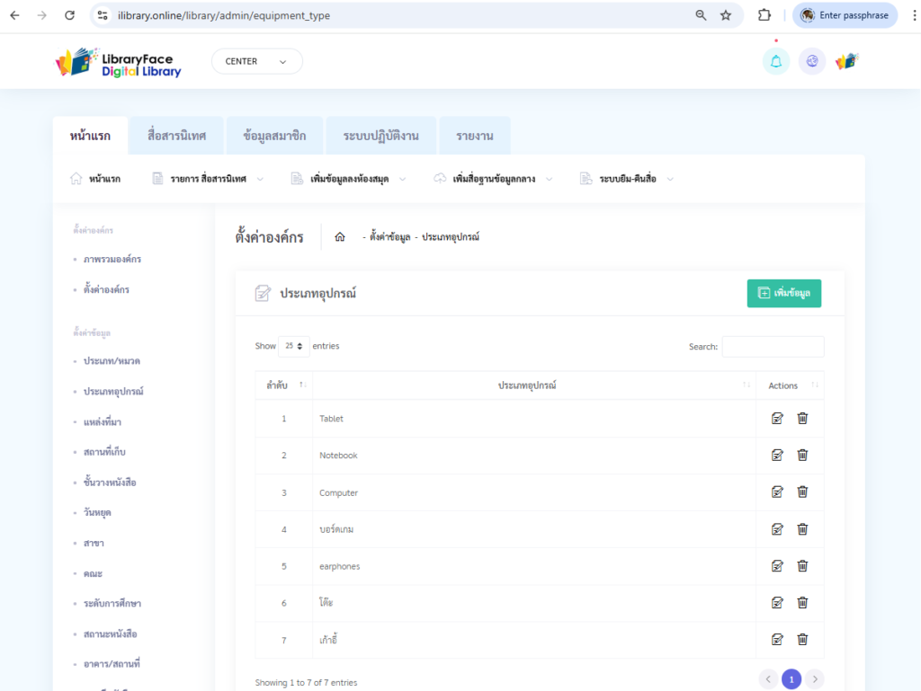Open the CENTER branch dropdown
The width and height of the screenshot is (921, 691).
256,61
